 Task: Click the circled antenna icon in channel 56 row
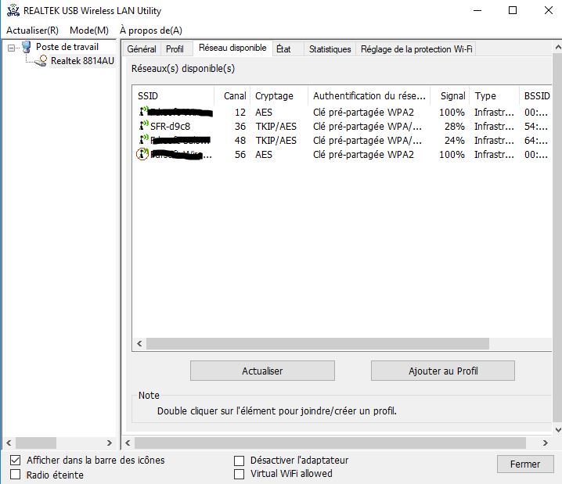pyautogui.click(x=142, y=154)
